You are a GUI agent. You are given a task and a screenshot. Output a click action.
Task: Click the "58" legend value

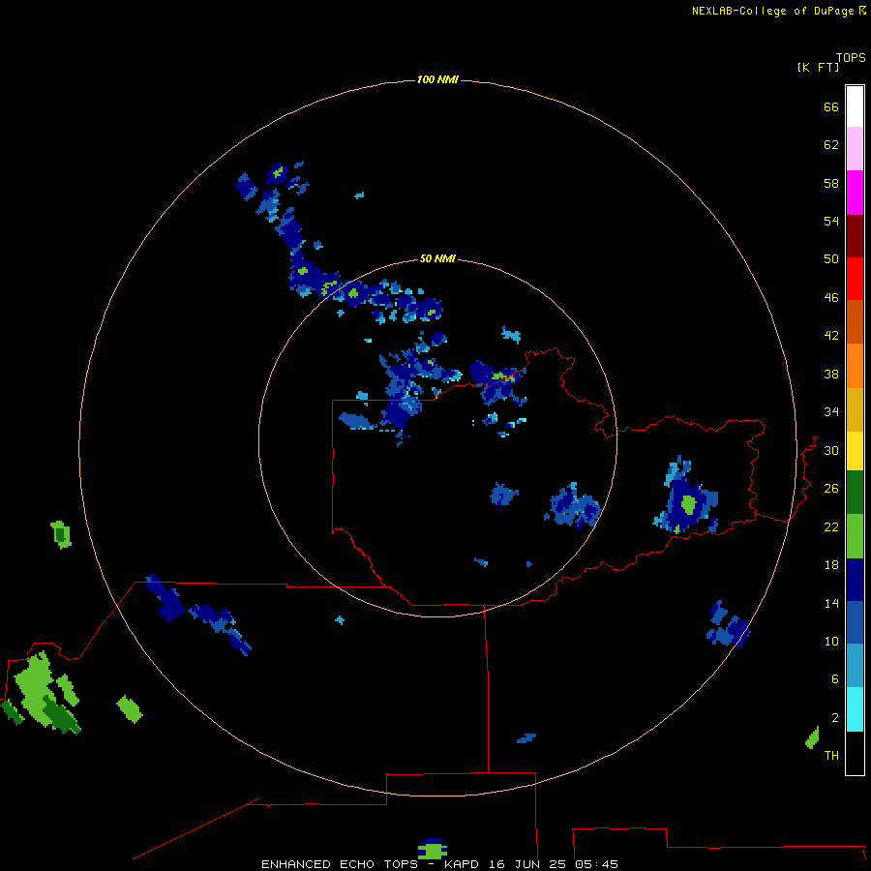pyautogui.click(x=831, y=183)
